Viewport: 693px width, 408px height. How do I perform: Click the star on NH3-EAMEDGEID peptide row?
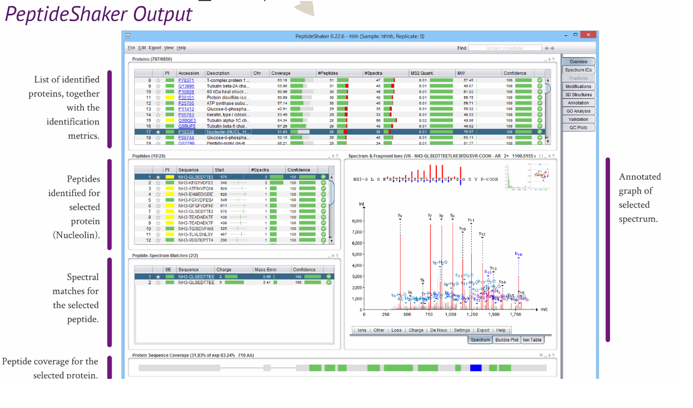pos(158,194)
